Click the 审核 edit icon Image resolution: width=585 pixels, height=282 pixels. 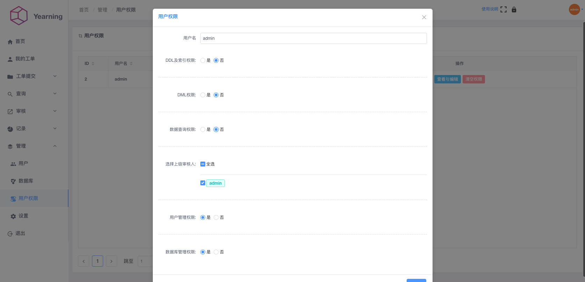10,112
